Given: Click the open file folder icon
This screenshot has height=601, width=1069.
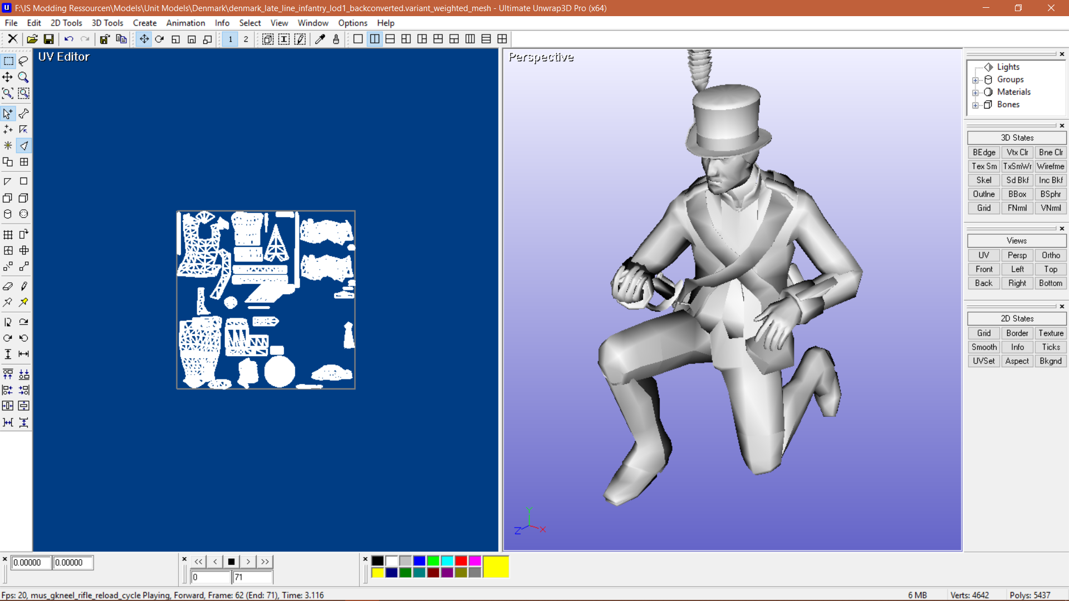Looking at the screenshot, I should [32, 39].
